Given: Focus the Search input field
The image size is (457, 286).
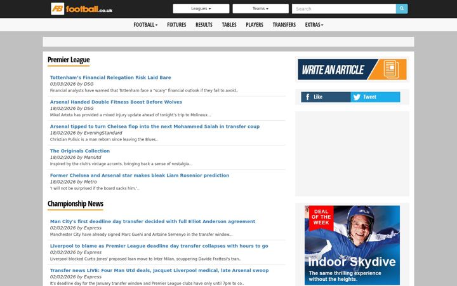Looking at the screenshot, I should [344, 9].
